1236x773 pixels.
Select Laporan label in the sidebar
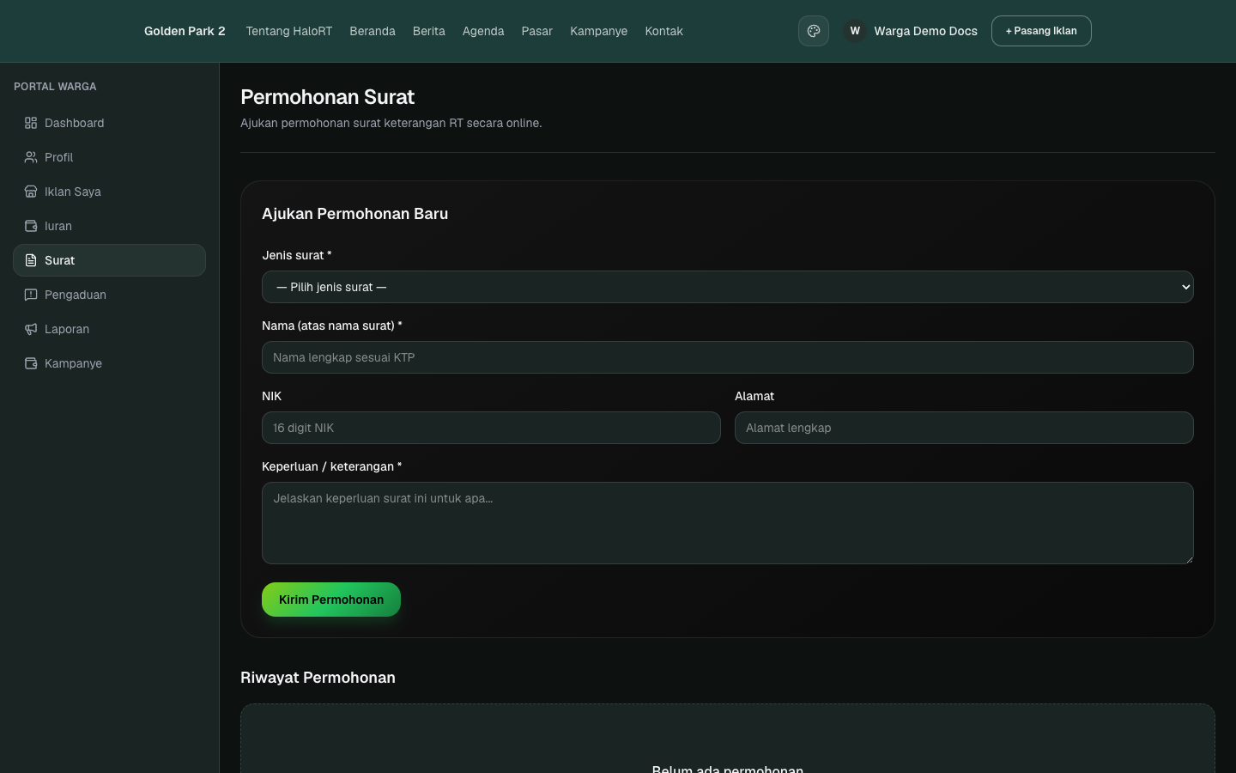[x=67, y=329]
